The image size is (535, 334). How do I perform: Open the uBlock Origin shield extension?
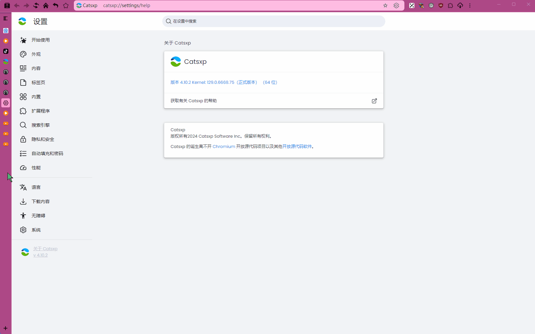click(x=441, y=5)
